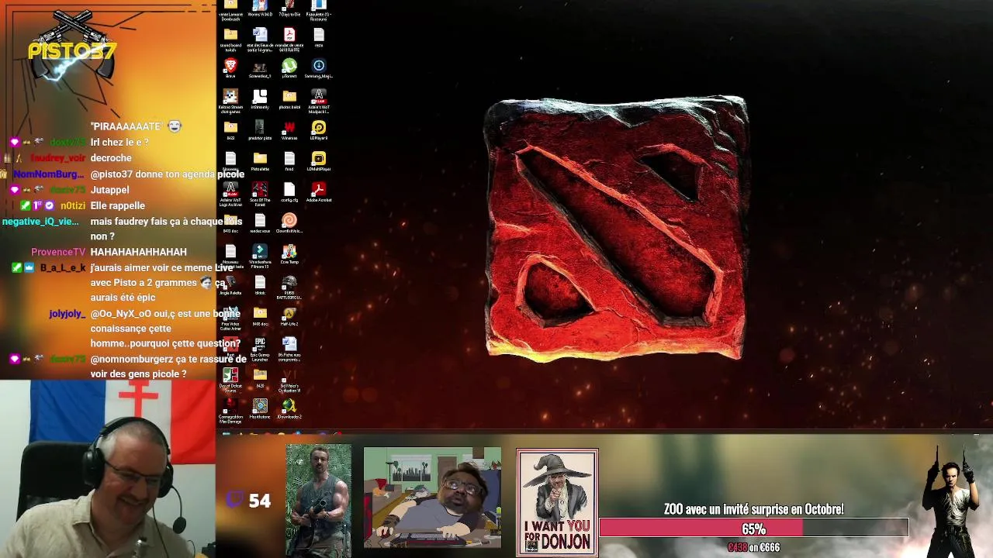The height and width of the screenshot is (558, 993).
Task: Click the 'ZOO avec un invité surprise' goal title
Action: point(753,509)
